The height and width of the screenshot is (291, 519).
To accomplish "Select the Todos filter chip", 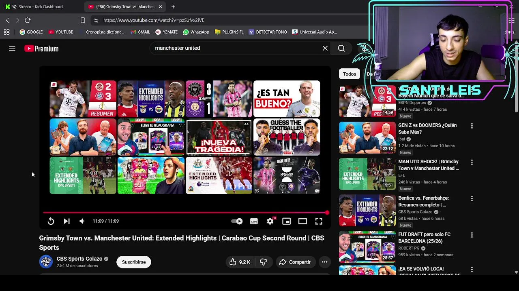I will pyautogui.click(x=350, y=74).
